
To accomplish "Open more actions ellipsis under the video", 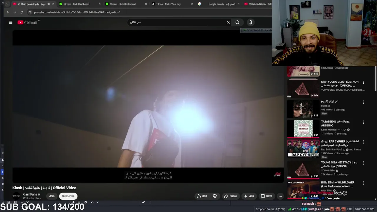I will pyautogui.click(x=280, y=196).
